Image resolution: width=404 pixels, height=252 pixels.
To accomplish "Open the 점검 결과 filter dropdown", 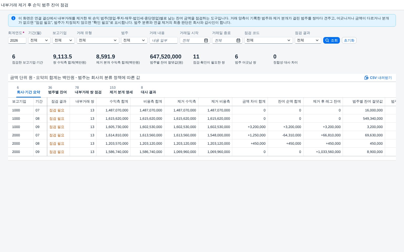I will click(x=308, y=40).
